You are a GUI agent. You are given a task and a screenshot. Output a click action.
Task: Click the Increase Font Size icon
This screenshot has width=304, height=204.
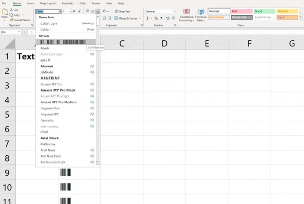(x=74, y=11)
